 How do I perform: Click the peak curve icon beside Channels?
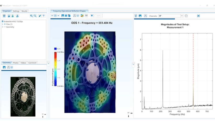pyautogui.click(x=146, y=16)
